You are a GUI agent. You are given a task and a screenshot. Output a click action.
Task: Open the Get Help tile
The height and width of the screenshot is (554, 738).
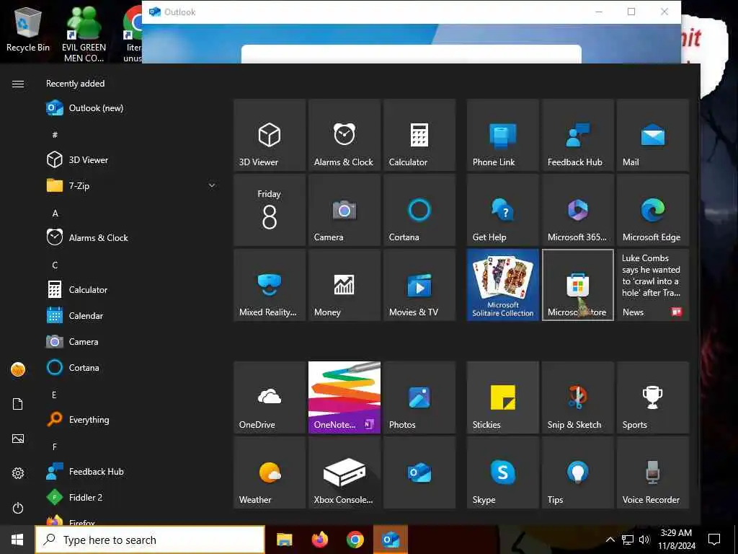[x=502, y=210]
